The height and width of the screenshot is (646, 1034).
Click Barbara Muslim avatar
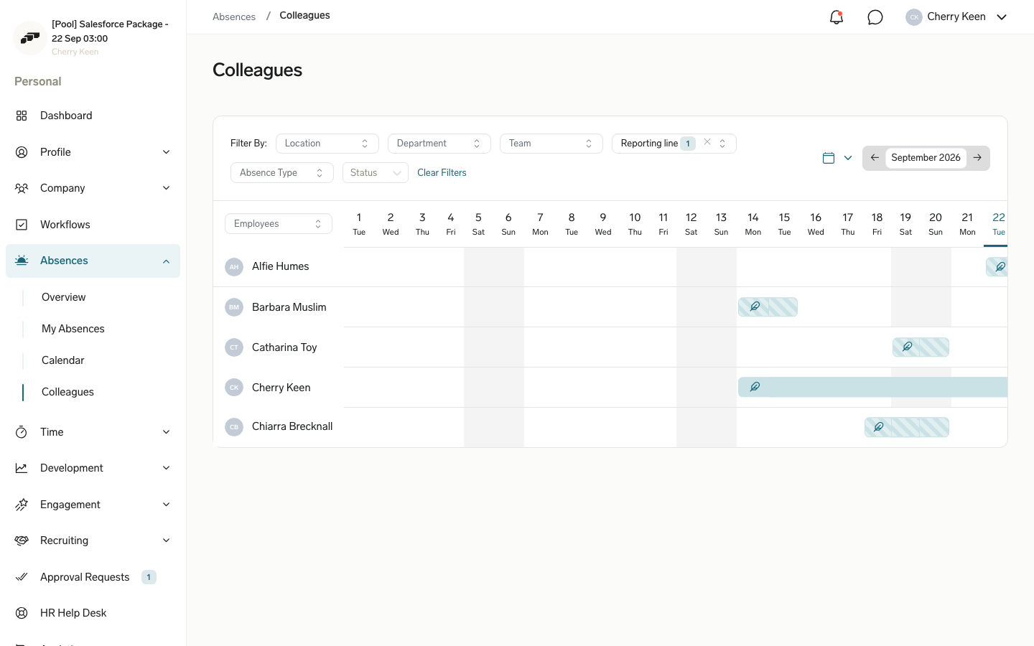click(234, 307)
